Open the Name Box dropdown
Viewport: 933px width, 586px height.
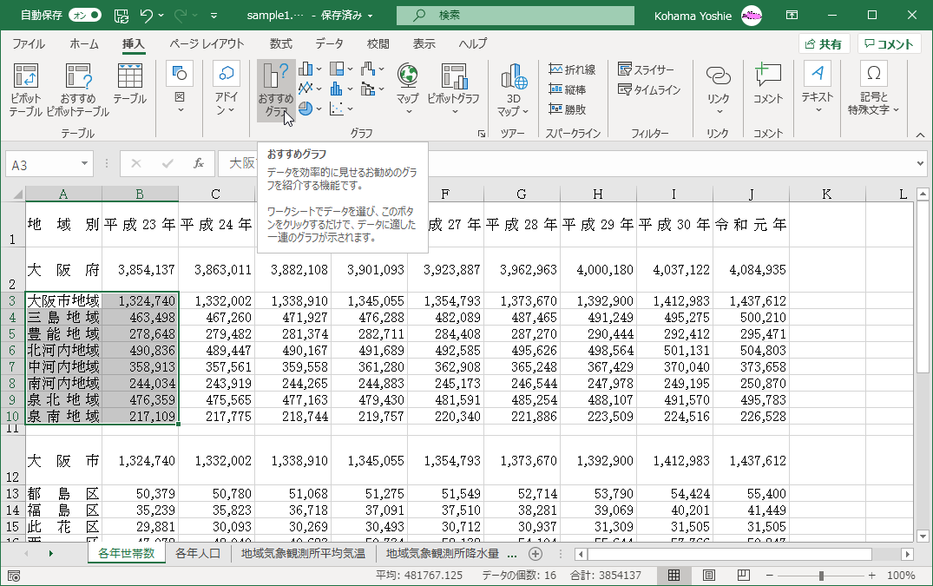(x=84, y=163)
